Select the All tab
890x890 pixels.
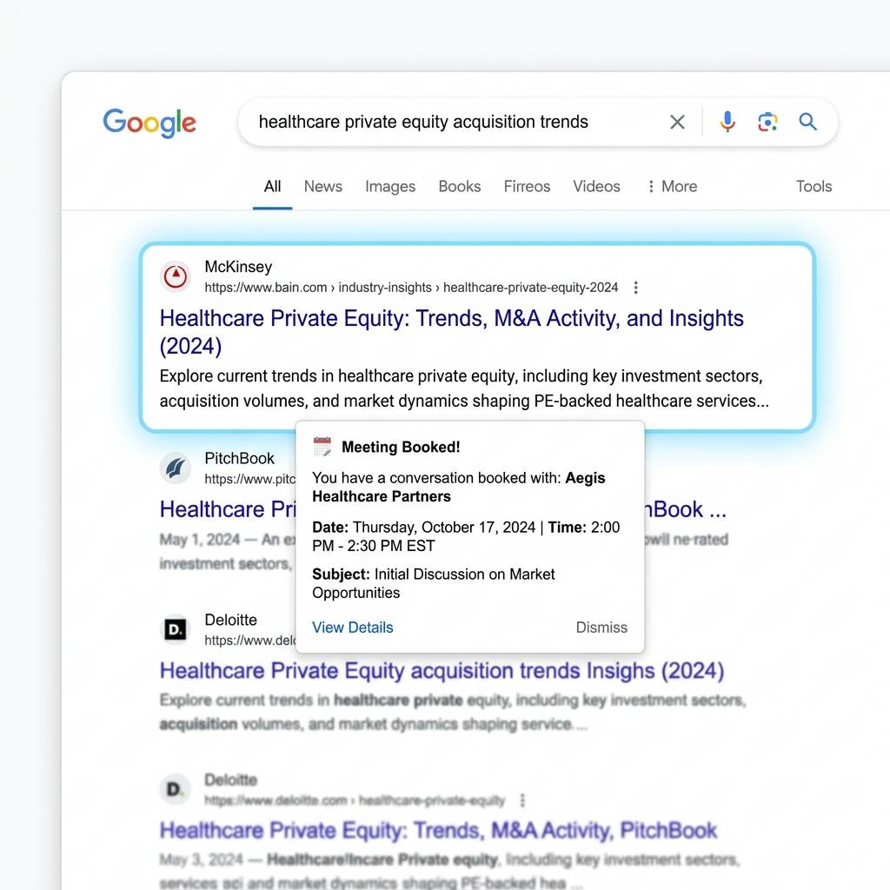pos(272,186)
